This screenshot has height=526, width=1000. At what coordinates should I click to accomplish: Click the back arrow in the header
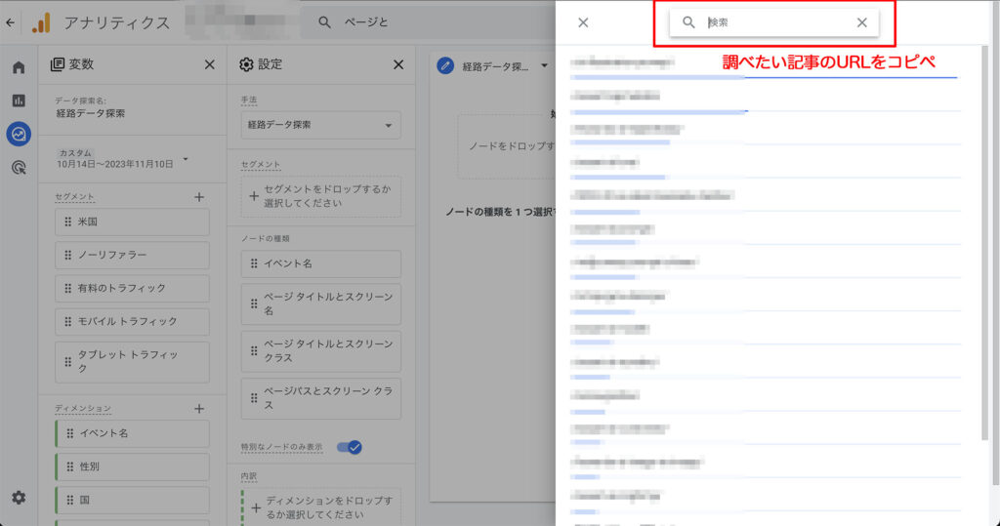pyautogui.click(x=10, y=22)
